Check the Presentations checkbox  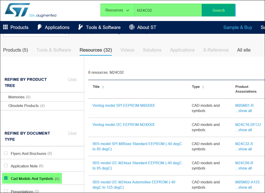(6, 191)
